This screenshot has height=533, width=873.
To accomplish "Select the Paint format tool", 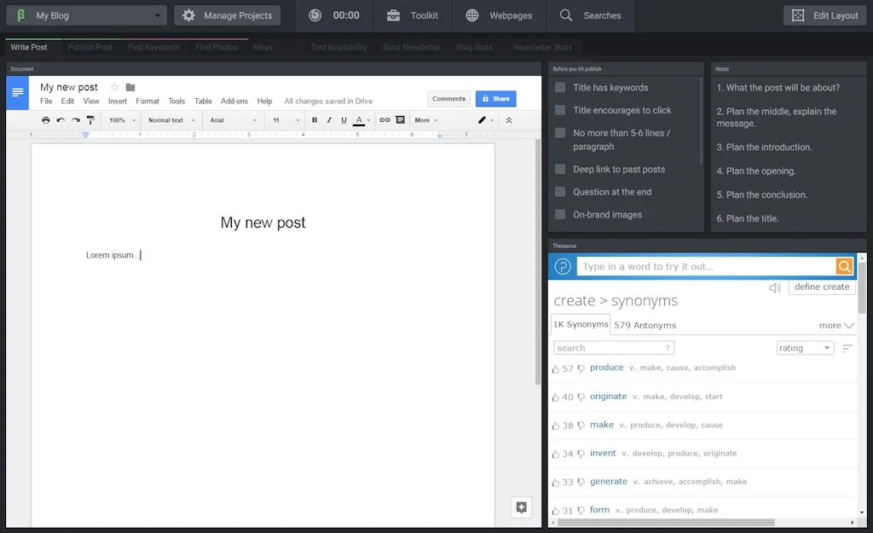I will [x=90, y=119].
